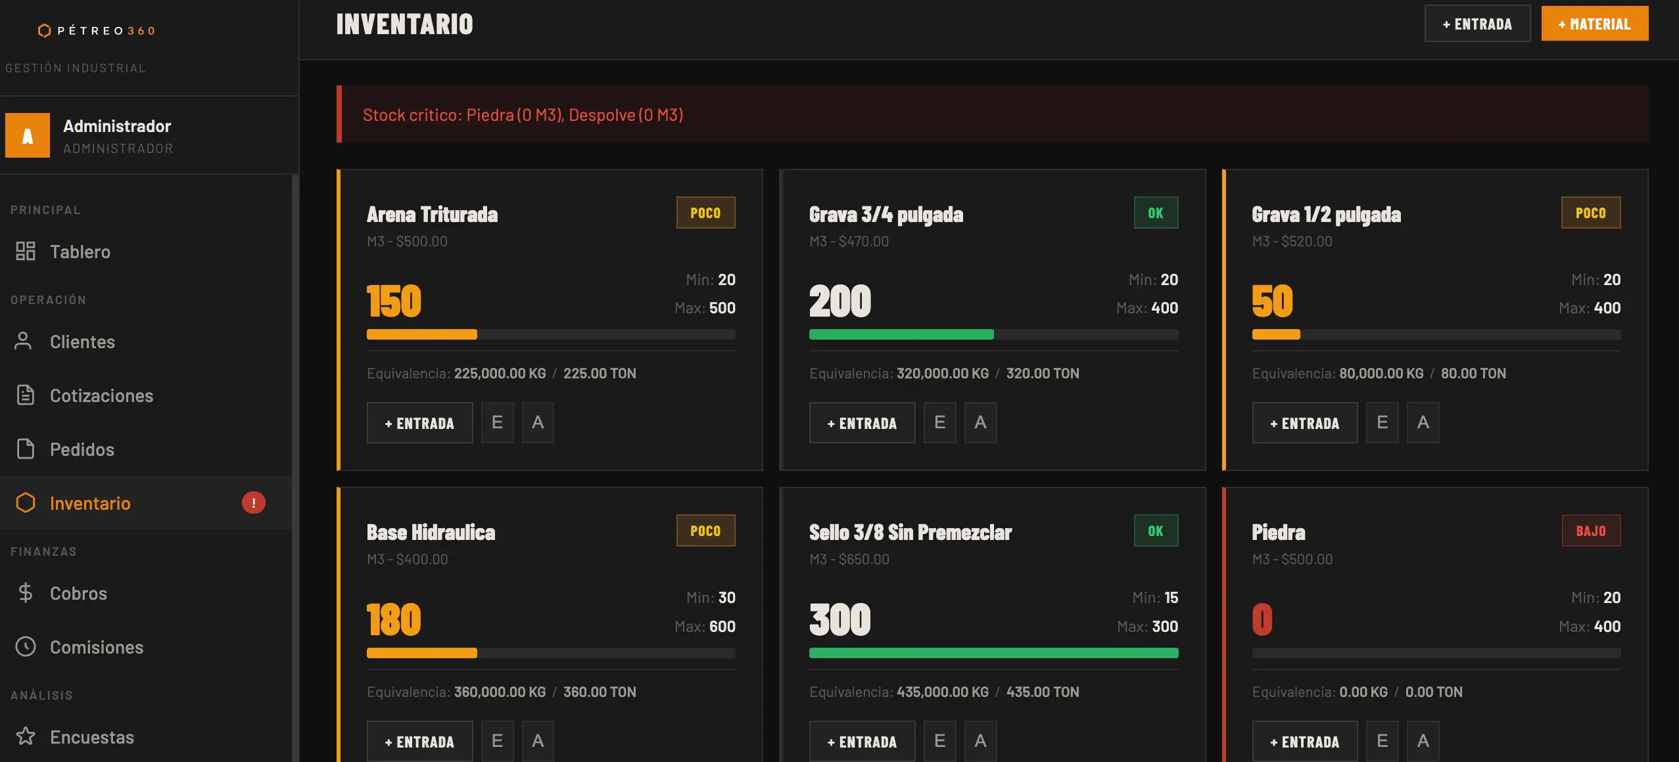Screen dimensions: 1679x762
Task: Click E button on Arena Triturada card
Action: pos(498,422)
